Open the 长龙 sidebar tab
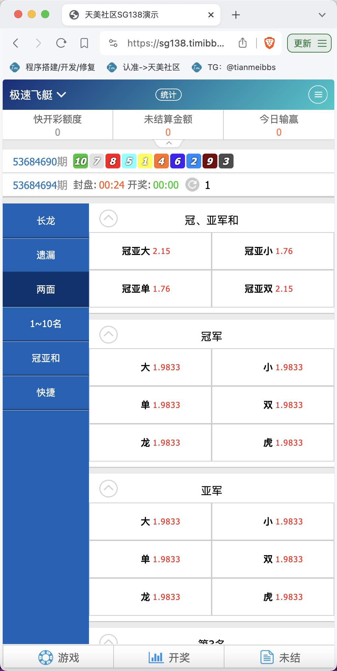 46,221
